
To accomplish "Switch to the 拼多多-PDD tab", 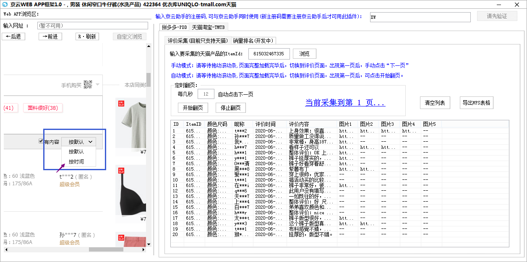I will coord(174,27).
